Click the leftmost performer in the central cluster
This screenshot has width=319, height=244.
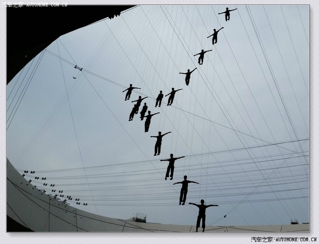(130, 91)
